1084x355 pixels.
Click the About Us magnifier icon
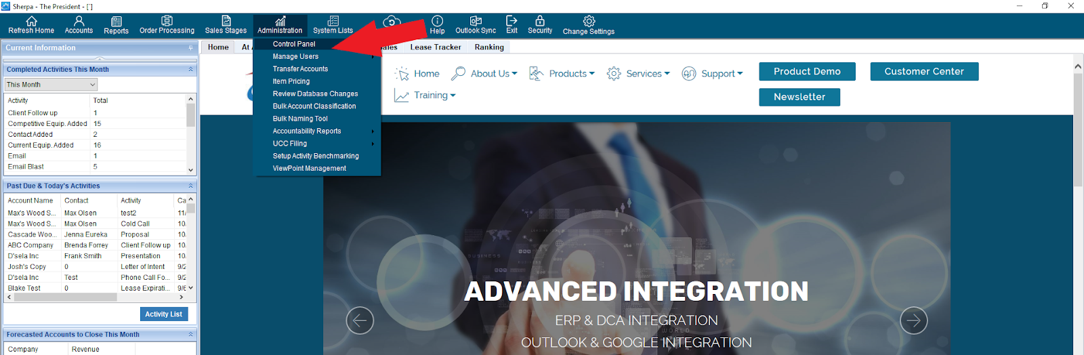pyautogui.click(x=459, y=73)
